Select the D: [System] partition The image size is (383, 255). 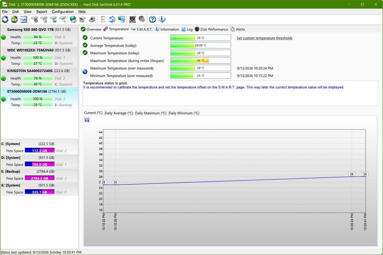(x=39, y=161)
